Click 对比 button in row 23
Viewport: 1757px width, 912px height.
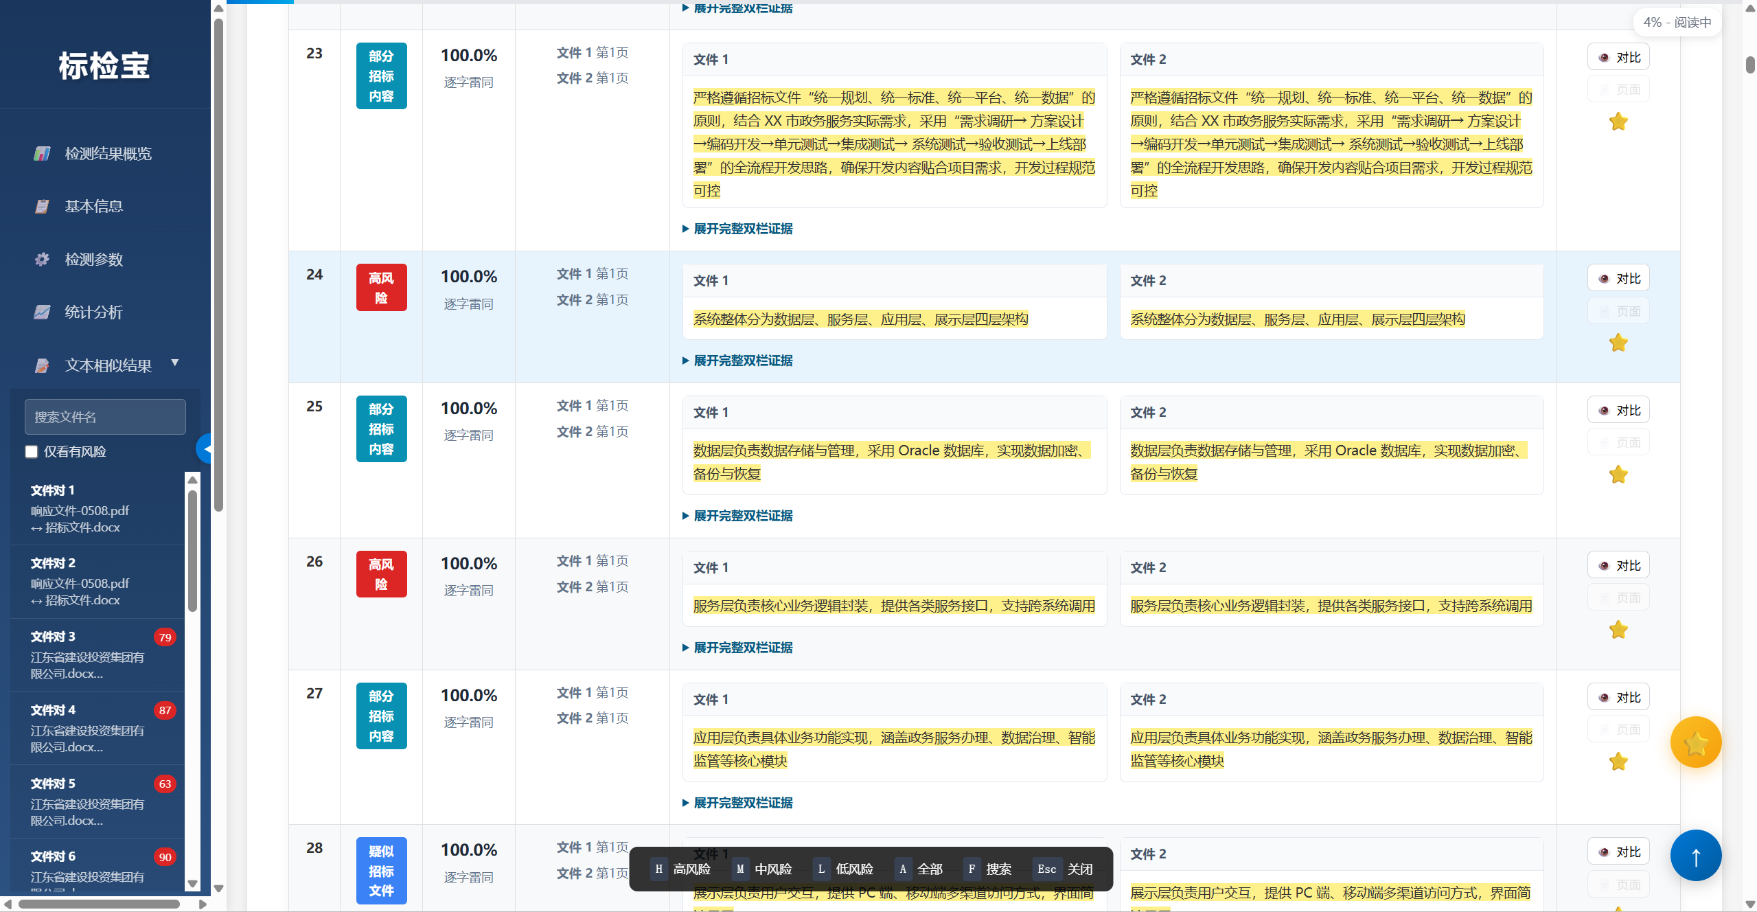(1618, 57)
